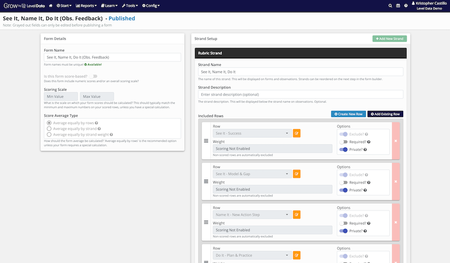Open the Name It - New Action Step dropdown

tap(252, 214)
